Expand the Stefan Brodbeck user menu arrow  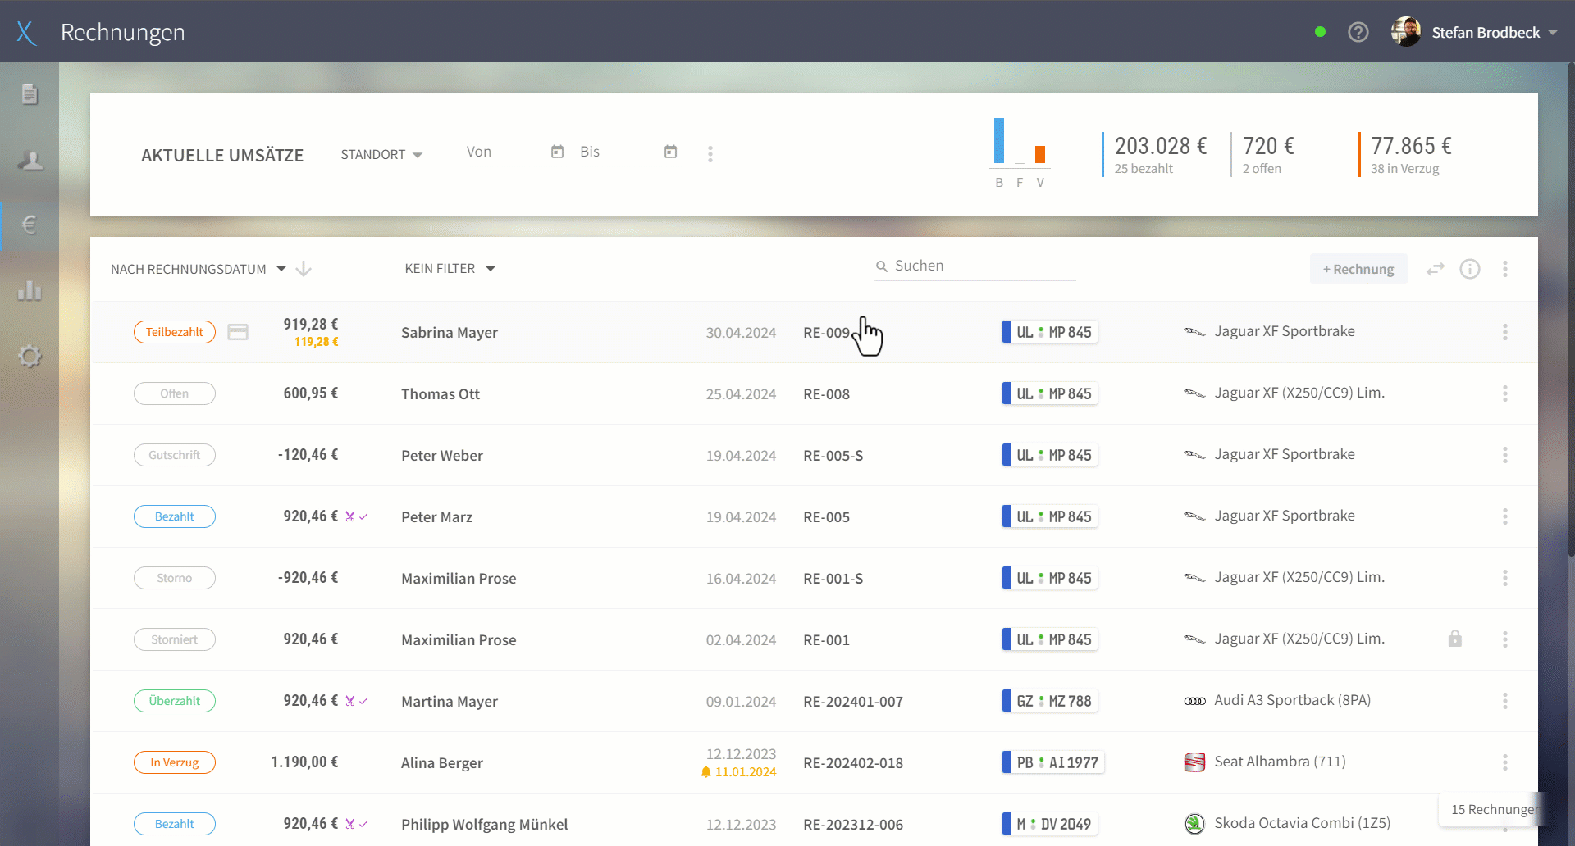pos(1553,33)
